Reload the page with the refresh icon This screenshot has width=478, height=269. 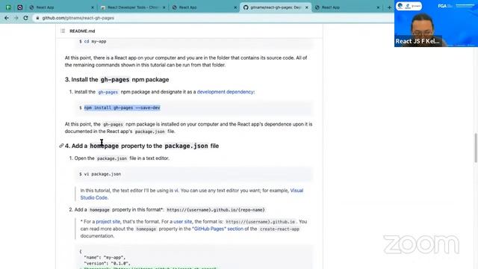click(x=25, y=18)
